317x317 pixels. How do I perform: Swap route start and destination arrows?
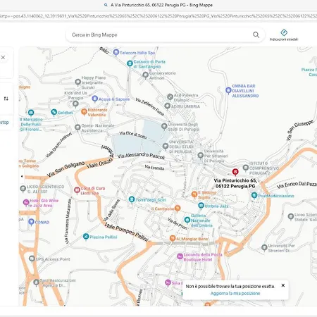[6, 99]
